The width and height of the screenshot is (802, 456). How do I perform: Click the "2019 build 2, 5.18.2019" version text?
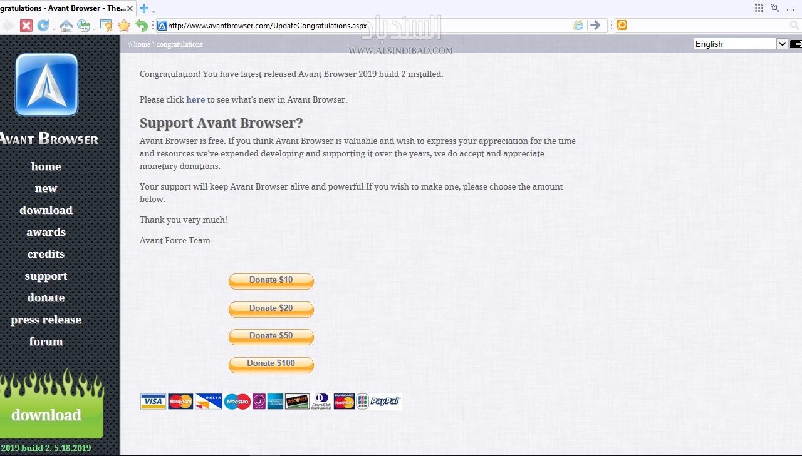click(x=46, y=448)
